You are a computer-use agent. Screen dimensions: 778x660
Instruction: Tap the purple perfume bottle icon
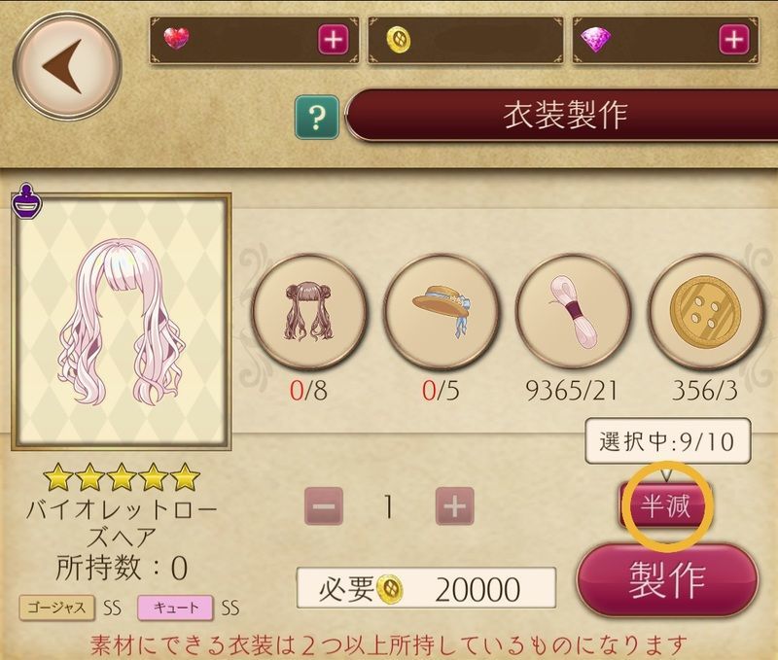point(26,201)
